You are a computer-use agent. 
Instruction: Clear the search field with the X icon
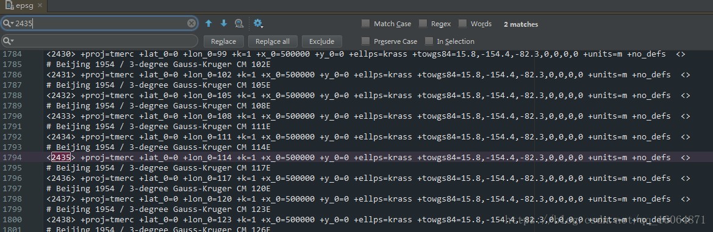point(192,23)
